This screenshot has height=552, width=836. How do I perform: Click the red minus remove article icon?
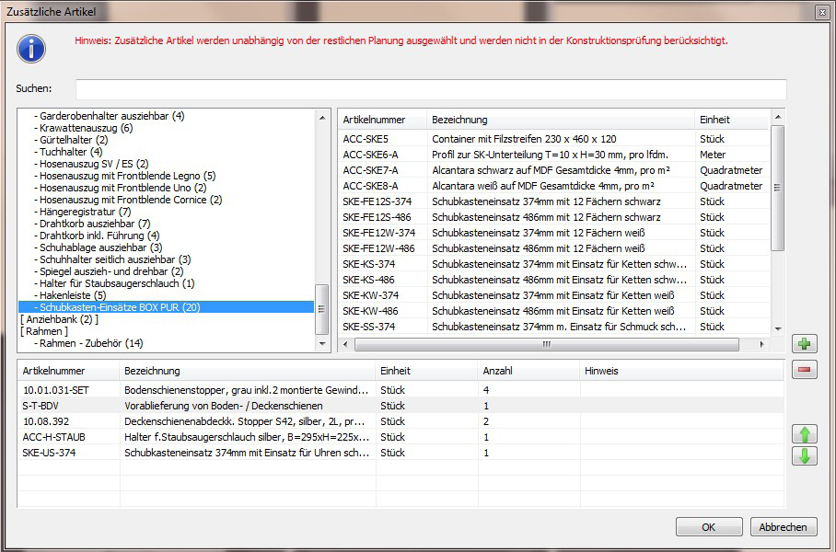(804, 370)
